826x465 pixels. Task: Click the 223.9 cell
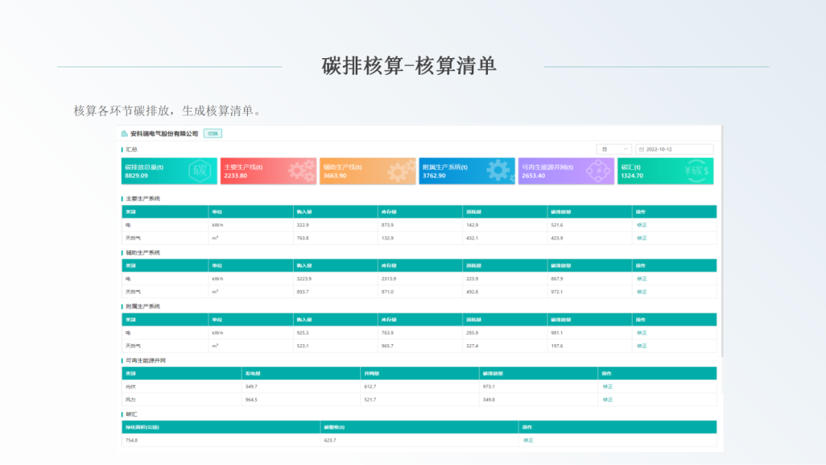(473, 278)
